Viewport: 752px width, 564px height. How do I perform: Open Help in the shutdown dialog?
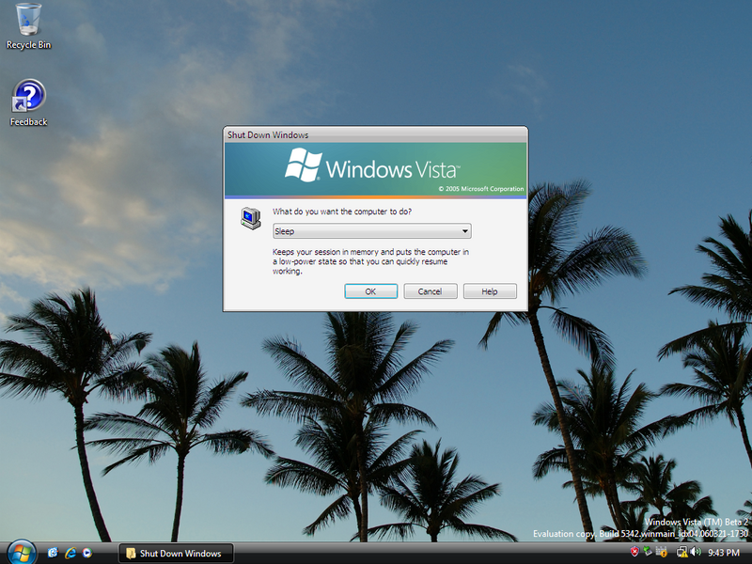point(490,291)
